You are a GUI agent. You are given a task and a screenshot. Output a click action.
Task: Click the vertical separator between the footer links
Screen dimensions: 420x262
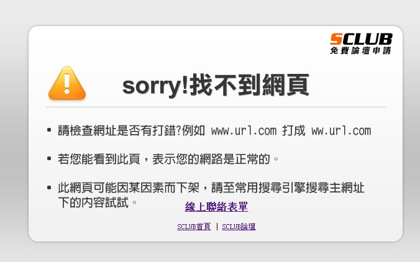[x=217, y=227]
